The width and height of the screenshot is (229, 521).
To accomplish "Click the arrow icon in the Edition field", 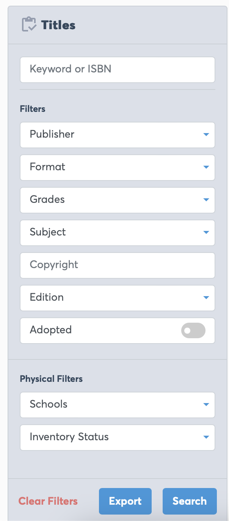I will click(x=206, y=298).
